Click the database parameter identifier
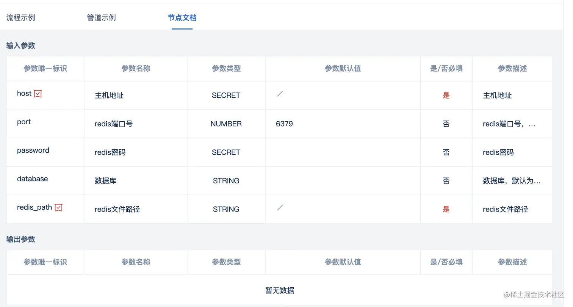The width and height of the screenshot is (573, 307). pyautogui.click(x=32, y=179)
